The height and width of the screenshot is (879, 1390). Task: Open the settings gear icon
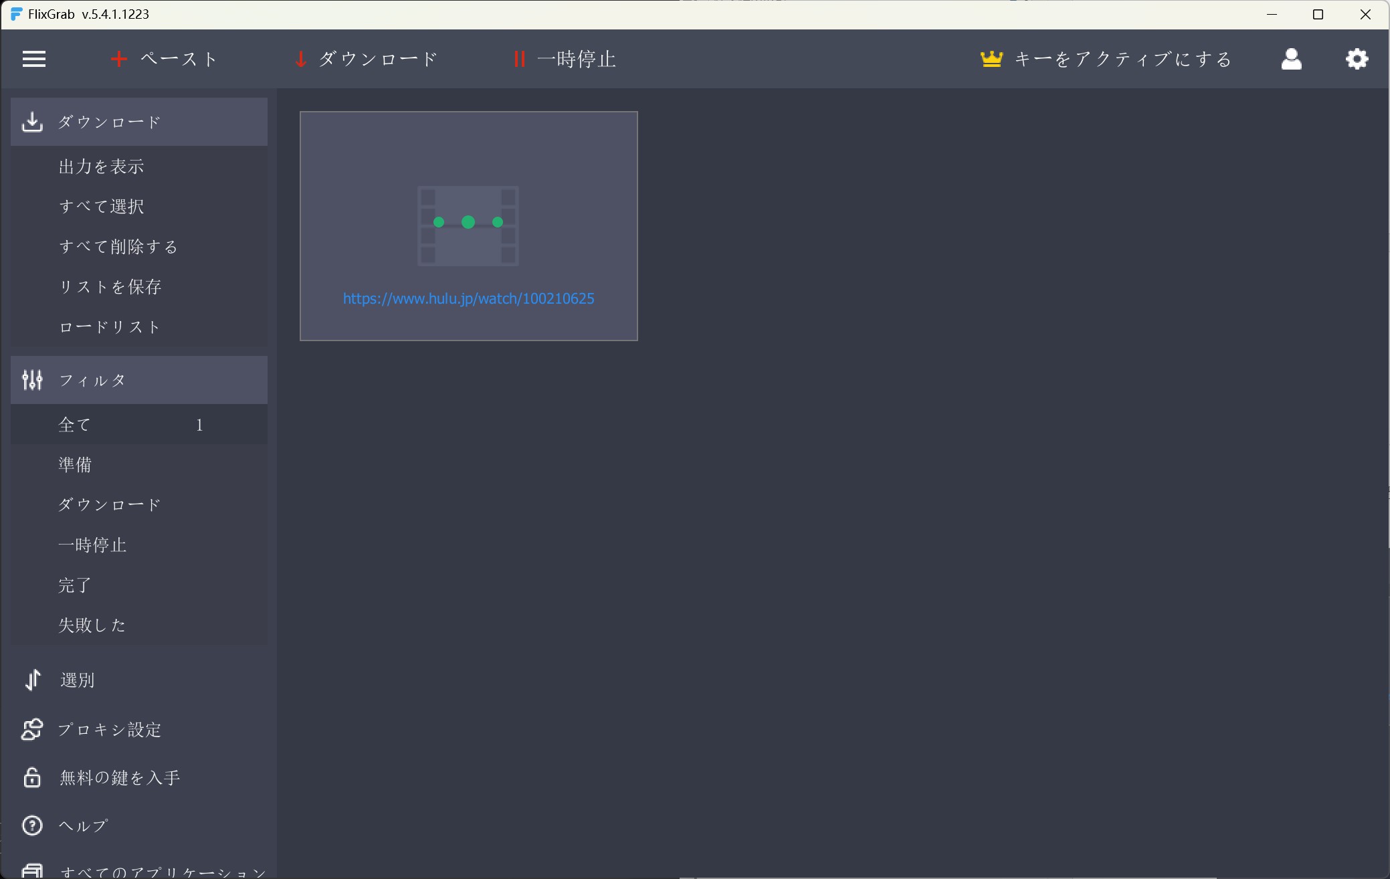1357,59
